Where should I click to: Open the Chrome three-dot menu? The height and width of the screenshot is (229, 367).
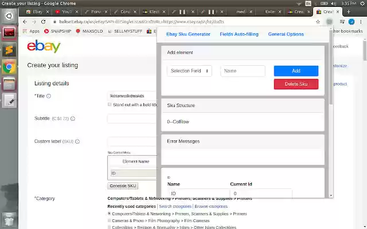[361, 22]
